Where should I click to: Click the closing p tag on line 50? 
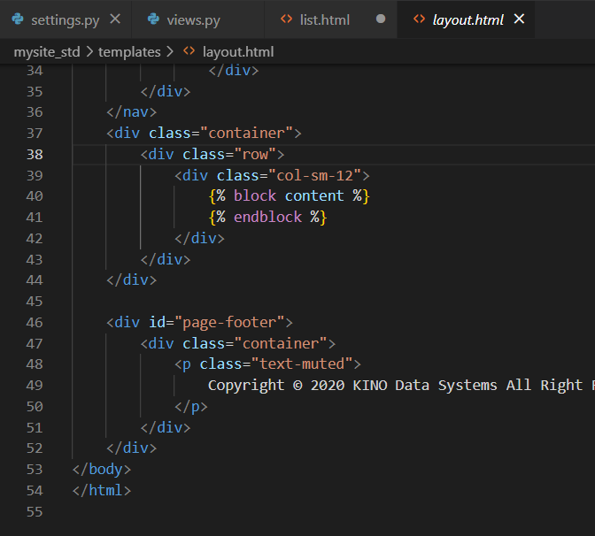pyautogui.click(x=191, y=407)
